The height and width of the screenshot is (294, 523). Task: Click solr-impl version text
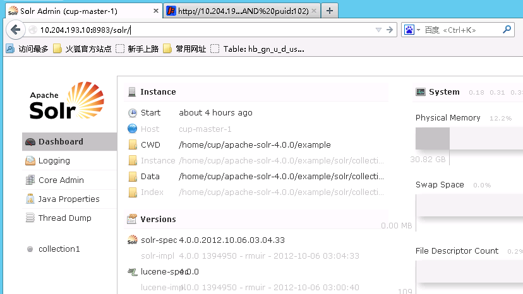(x=269, y=256)
